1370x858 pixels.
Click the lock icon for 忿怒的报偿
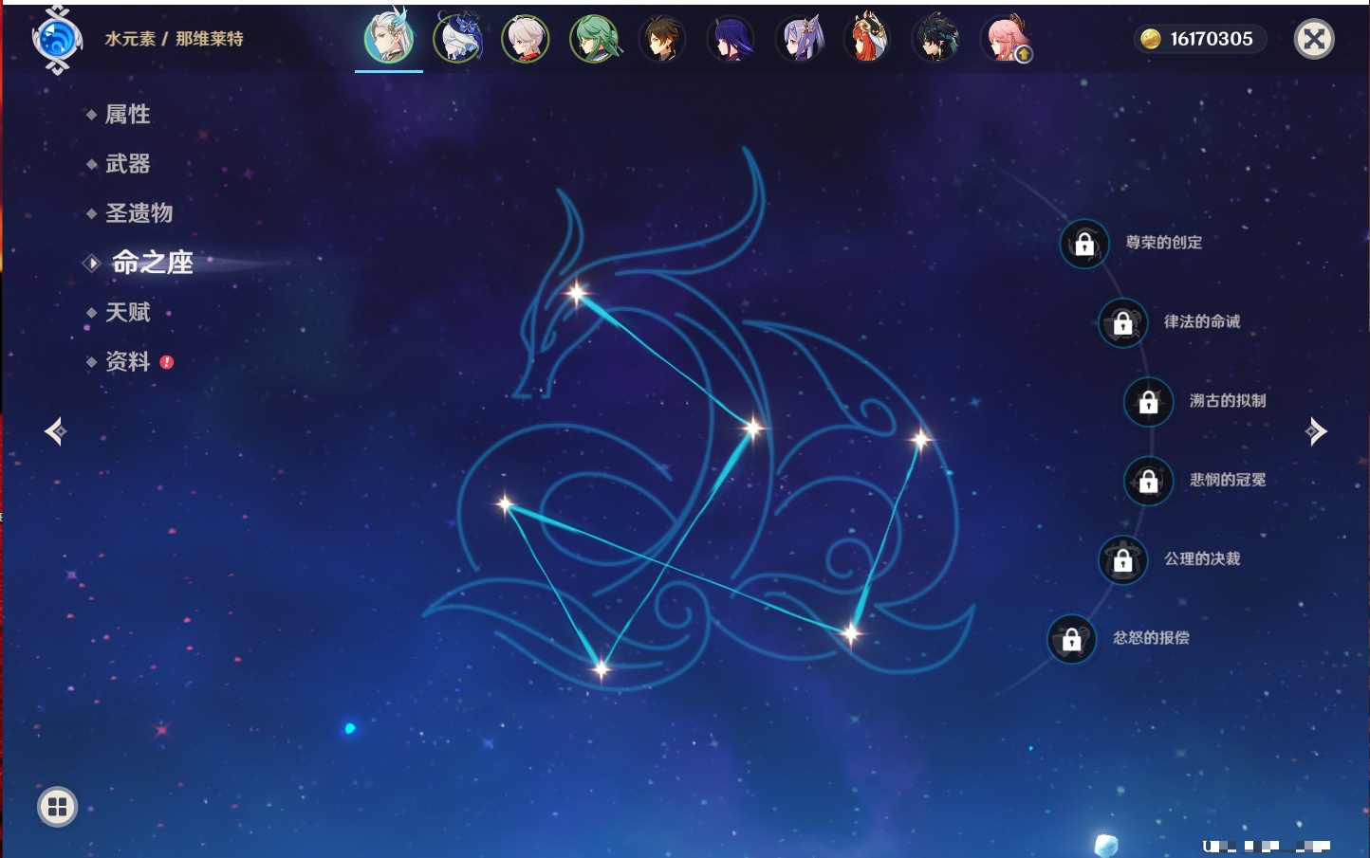pos(1071,639)
